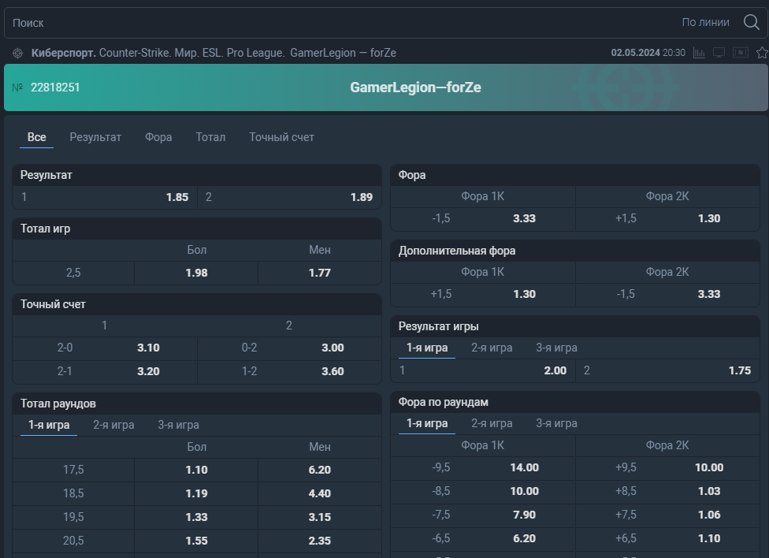Open the Киберспорт breadcrumb link

63,53
